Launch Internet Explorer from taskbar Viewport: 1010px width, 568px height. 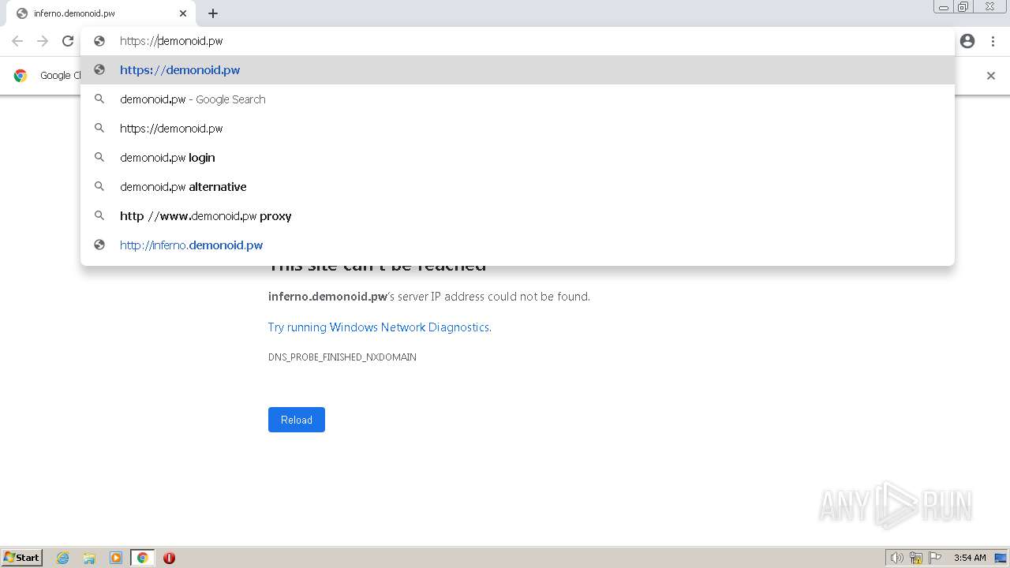(x=63, y=558)
